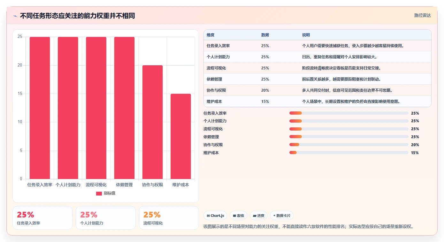Screen dimensions: 444x242
Task: Click the 流程可视化 bar in the chart
Action: click(96, 108)
